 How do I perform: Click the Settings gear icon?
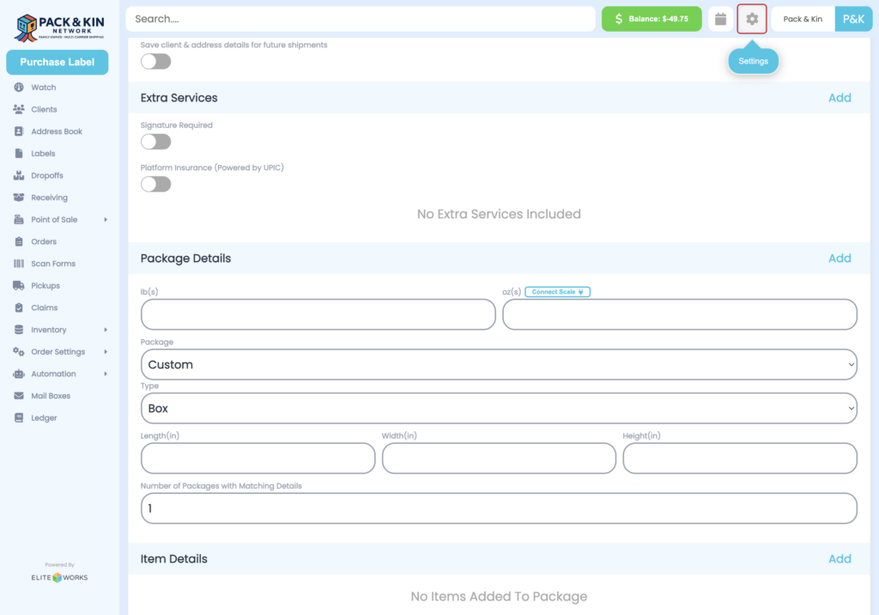point(752,19)
